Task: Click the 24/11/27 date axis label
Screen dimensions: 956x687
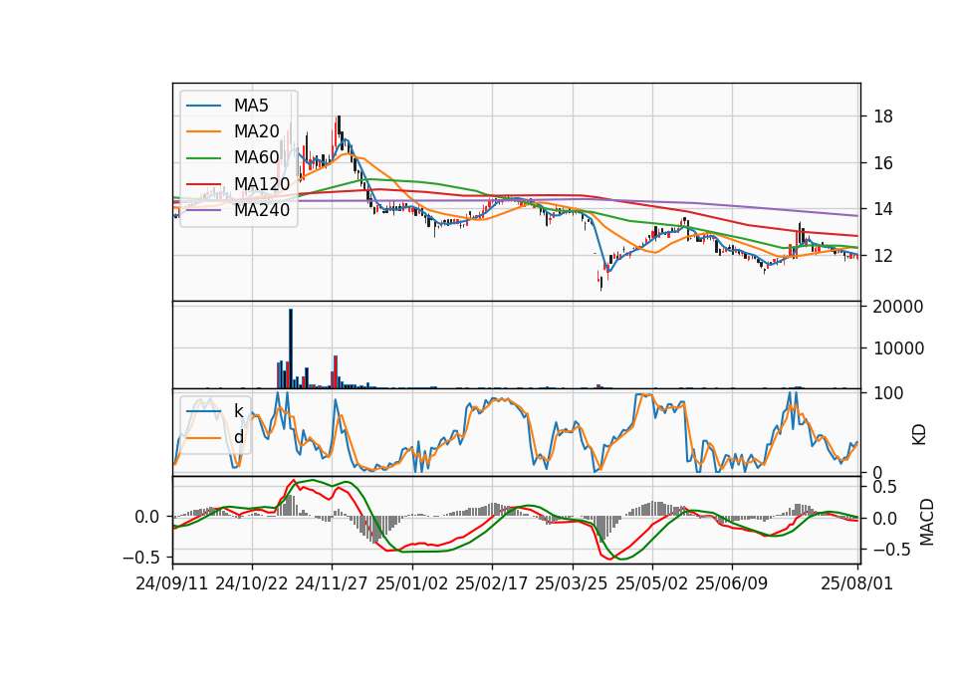Action: pos(332,583)
